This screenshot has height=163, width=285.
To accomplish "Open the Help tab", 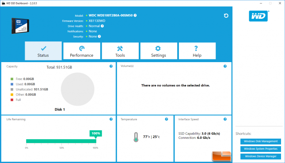I will pos(197,51).
